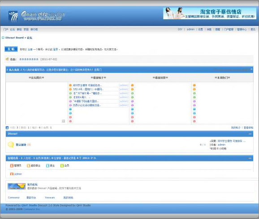
Task: Collapse the 名人名言 quote panel
Action: click(x=251, y=69)
